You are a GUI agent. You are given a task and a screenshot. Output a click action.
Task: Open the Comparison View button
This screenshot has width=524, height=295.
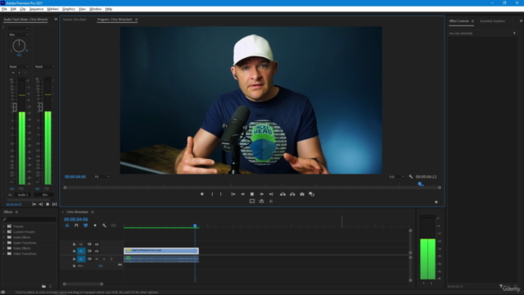click(311, 194)
